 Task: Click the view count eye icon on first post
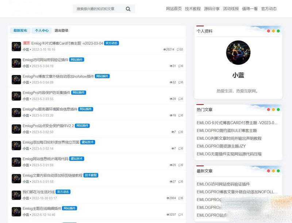tap(165, 50)
